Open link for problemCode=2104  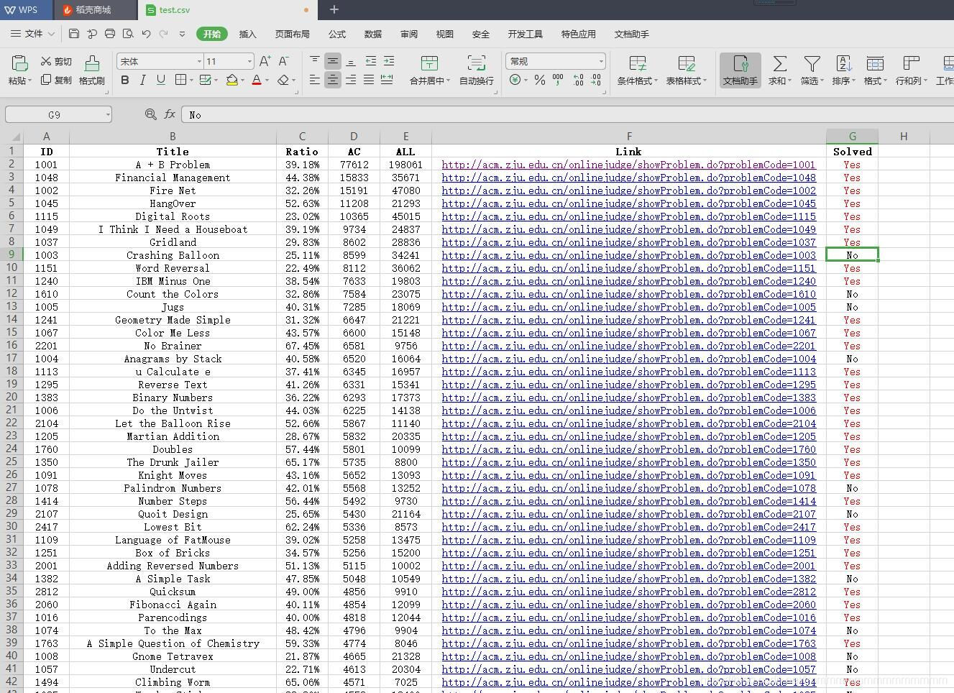click(x=629, y=423)
